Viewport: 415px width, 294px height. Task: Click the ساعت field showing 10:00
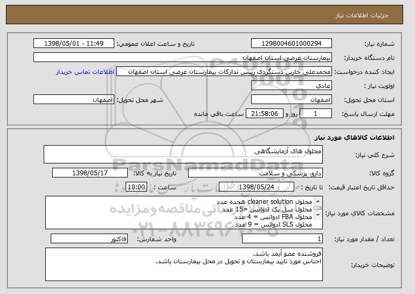point(136,187)
